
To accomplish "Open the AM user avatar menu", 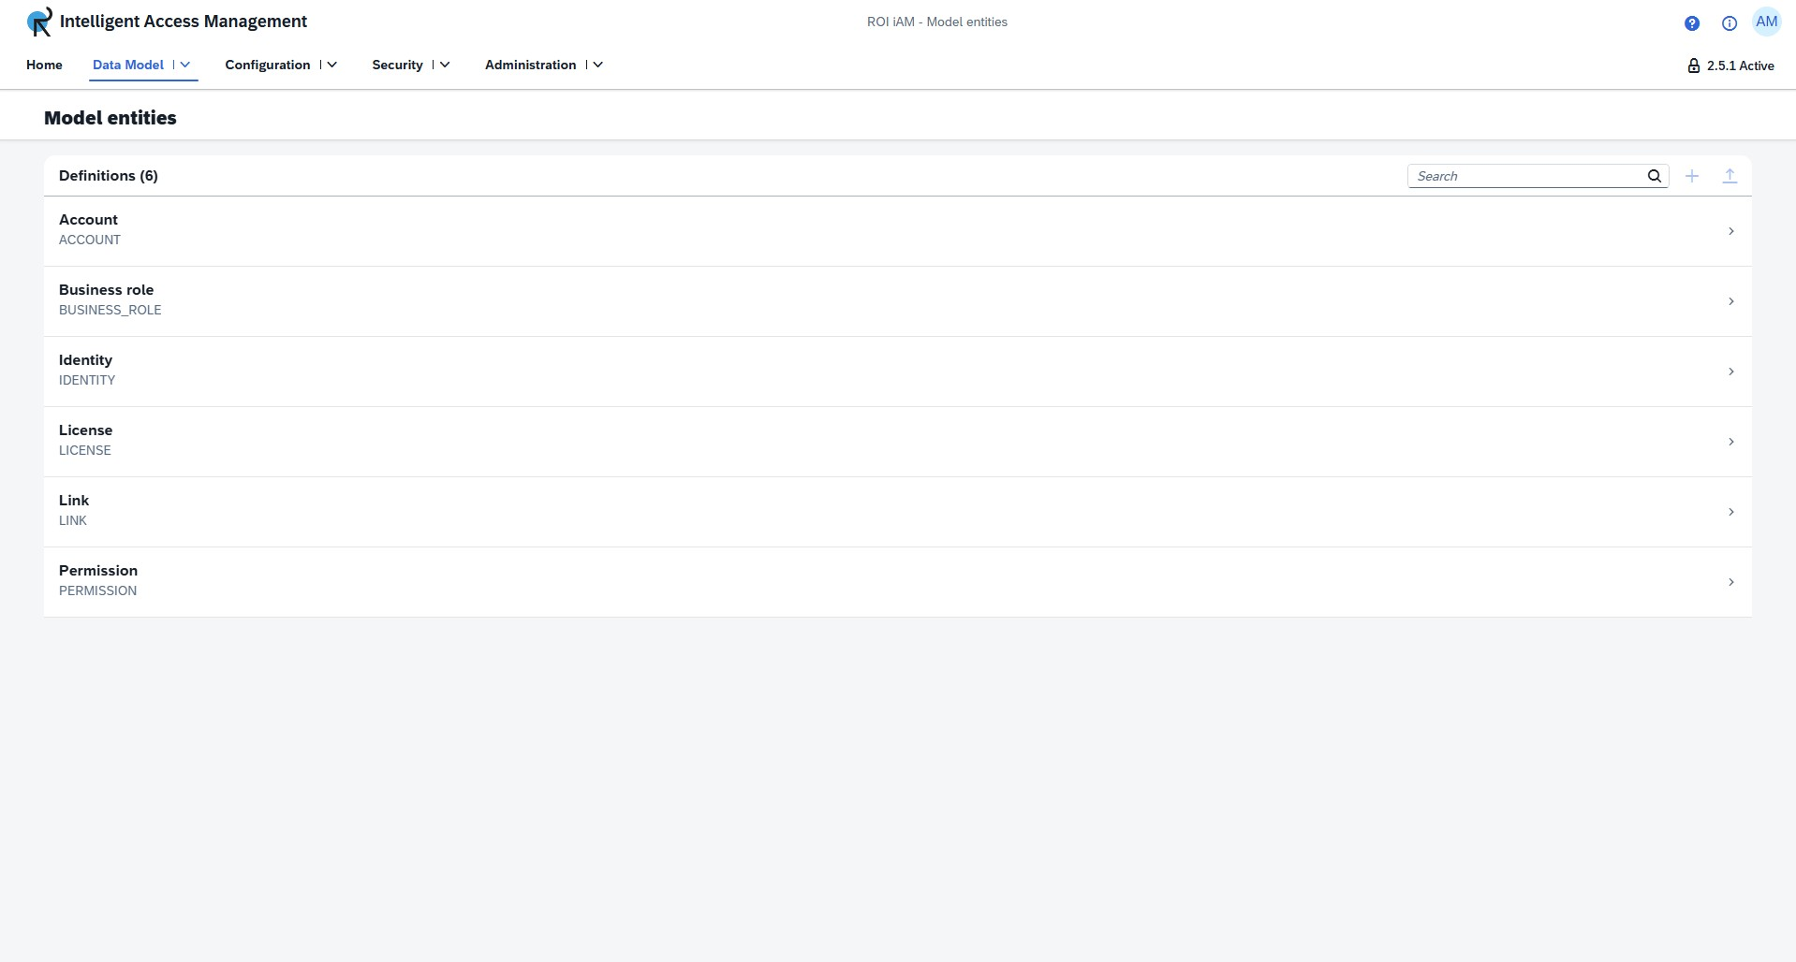I will point(1766,22).
